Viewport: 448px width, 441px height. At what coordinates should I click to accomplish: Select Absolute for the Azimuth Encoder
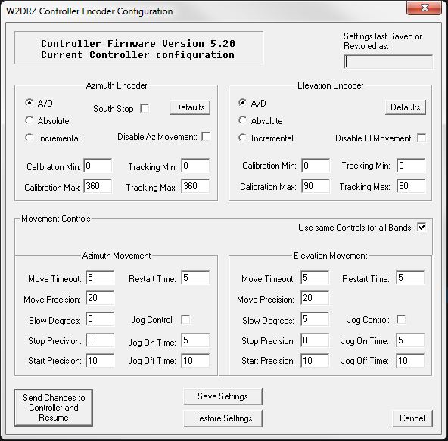(29, 120)
